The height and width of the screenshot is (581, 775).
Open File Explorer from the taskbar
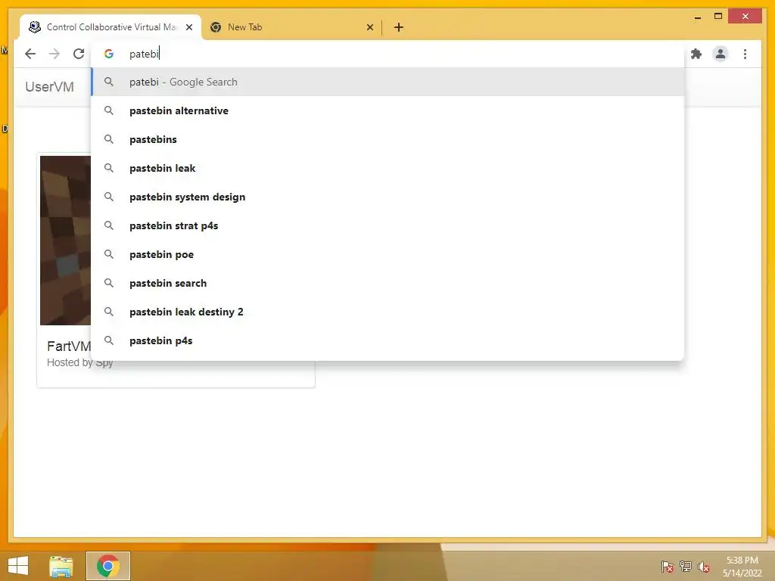[61, 566]
